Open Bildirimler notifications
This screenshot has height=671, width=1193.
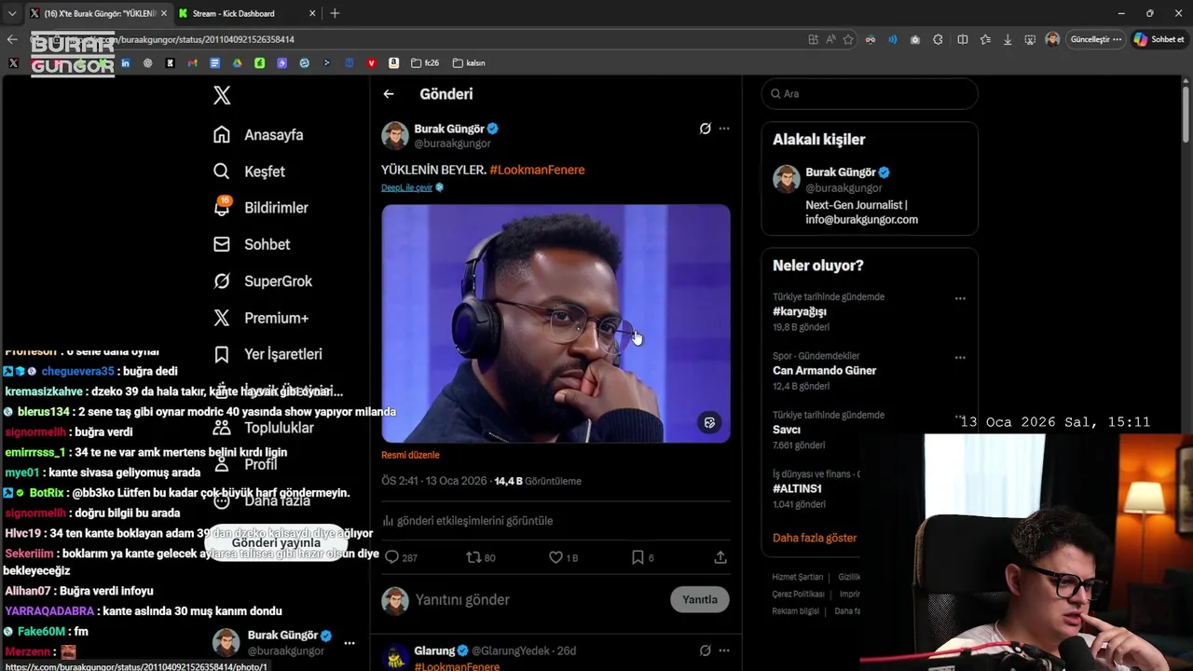coord(260,208)
